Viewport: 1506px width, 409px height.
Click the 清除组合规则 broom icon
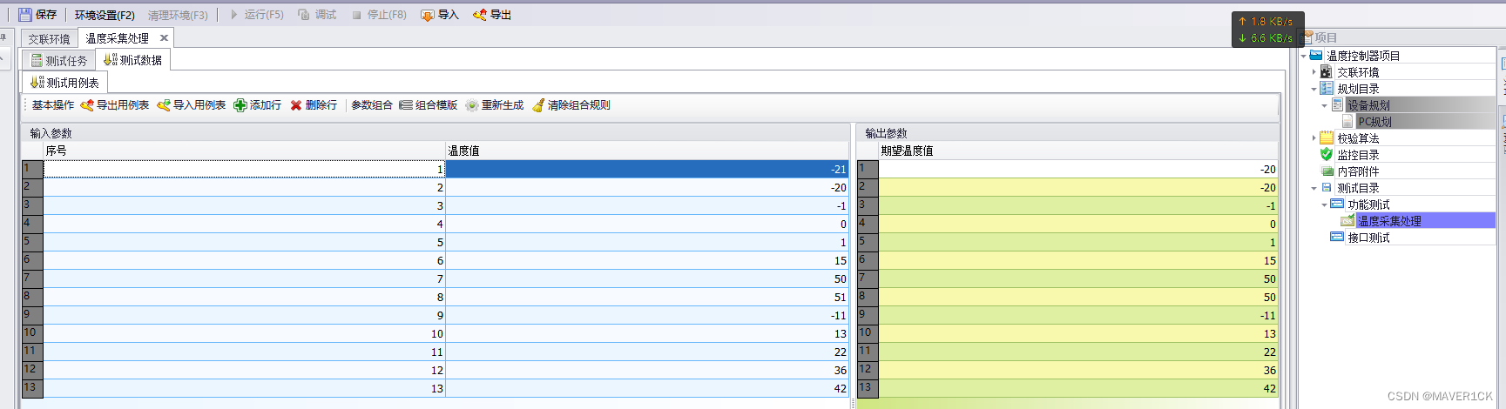[538, 105]
